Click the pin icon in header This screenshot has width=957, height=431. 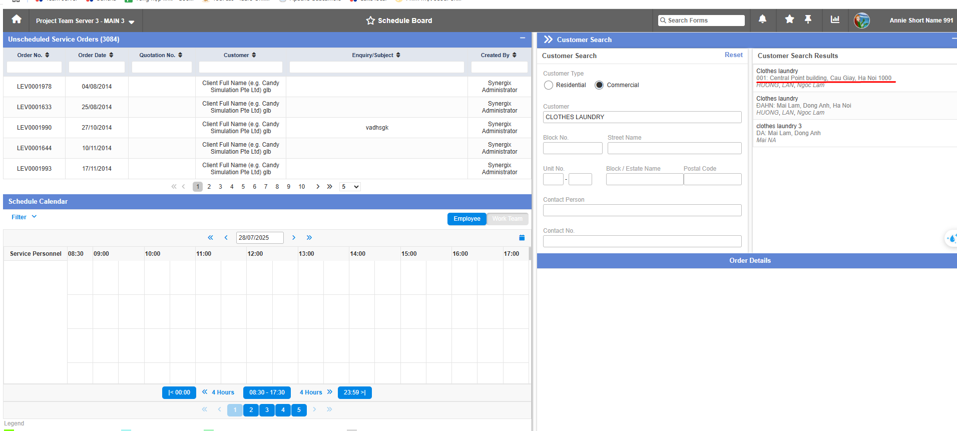(x=808, y=20)
